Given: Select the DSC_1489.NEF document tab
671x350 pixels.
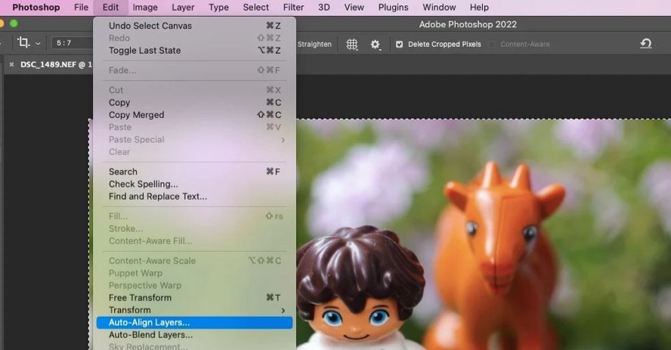Looking at the screenshot, I should click(x=56, y=64).
